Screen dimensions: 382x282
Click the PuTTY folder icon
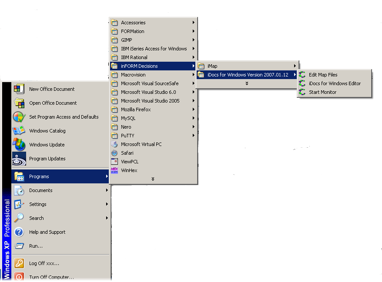(x=114, y=136)
